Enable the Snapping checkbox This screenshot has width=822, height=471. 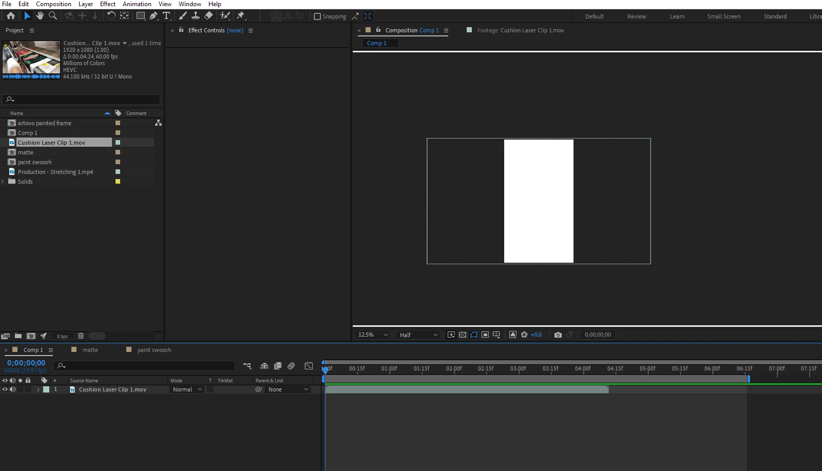tap(317, 16)
